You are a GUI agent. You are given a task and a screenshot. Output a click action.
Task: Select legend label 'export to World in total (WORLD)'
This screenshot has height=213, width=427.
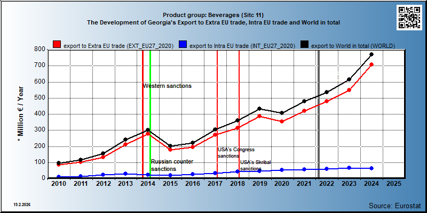pos(353,46)
